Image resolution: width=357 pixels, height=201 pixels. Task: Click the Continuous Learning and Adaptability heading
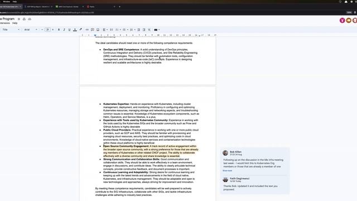click(126, 173)
